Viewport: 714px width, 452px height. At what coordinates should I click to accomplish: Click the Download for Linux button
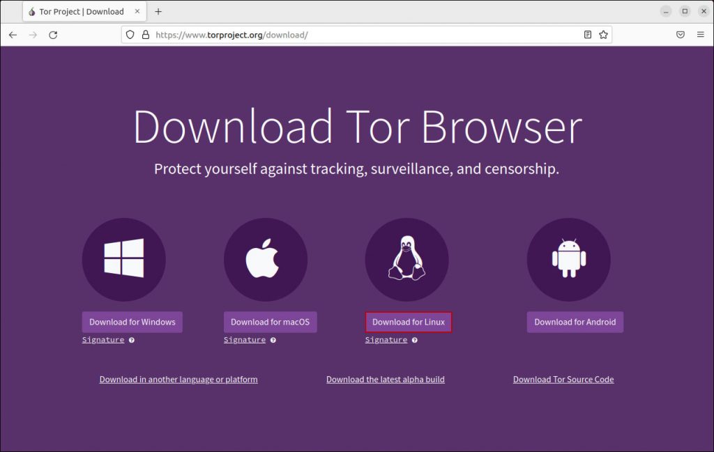coord(408,322)
